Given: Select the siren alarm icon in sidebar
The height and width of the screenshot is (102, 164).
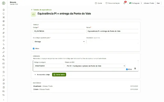Looking at the screenshot, I should click(x=3, y=67).
